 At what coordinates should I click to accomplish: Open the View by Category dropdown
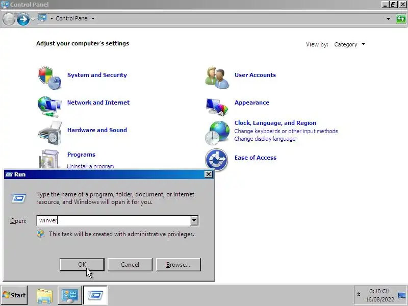click(350, 44)
